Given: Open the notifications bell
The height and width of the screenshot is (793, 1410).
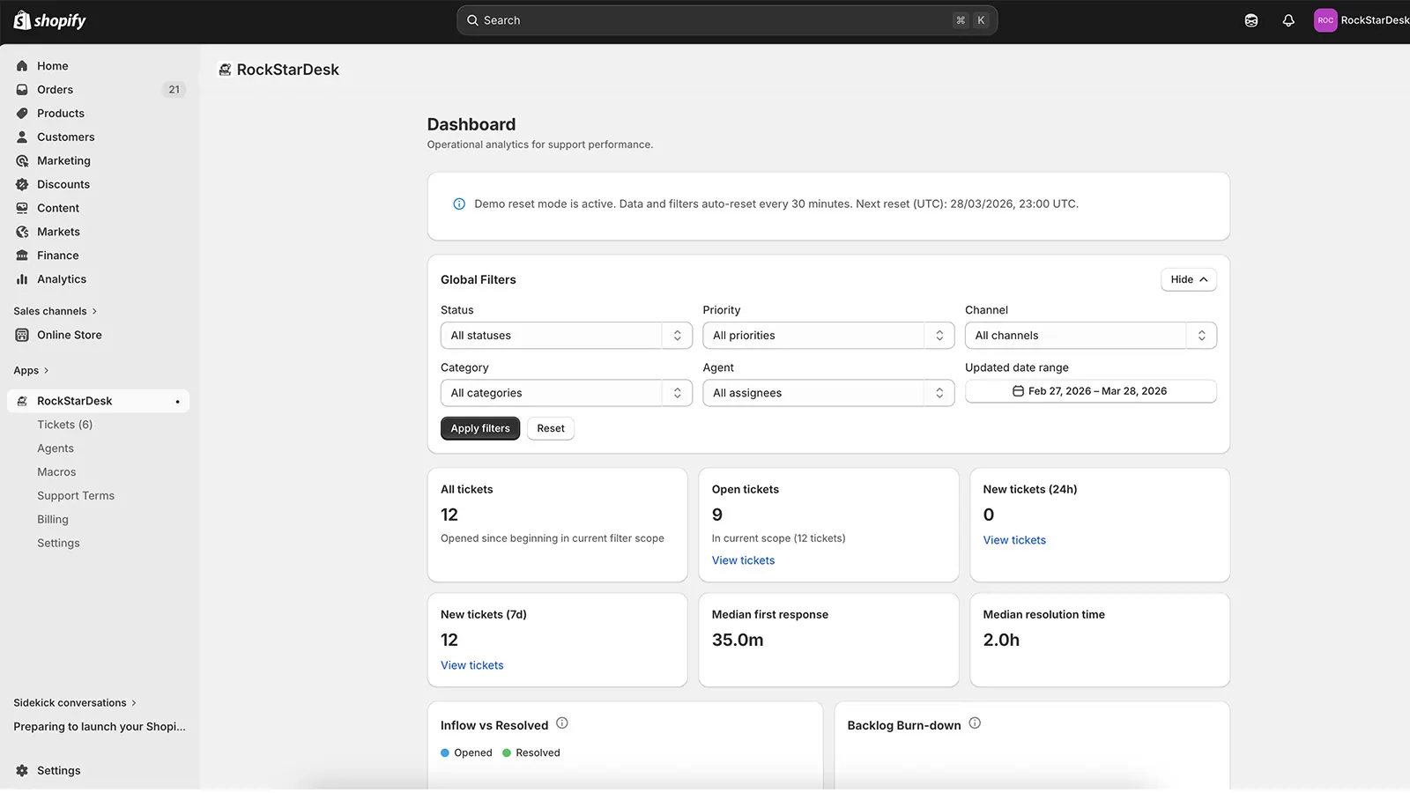Looking at the screenshot, I should [1288, 20].
